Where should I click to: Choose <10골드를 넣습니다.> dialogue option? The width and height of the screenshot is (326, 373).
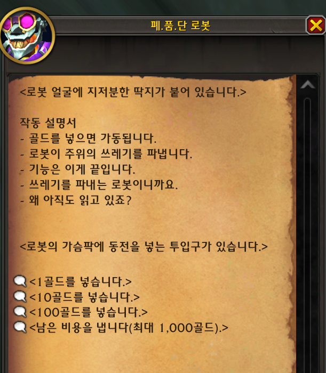tap(84, 297)
